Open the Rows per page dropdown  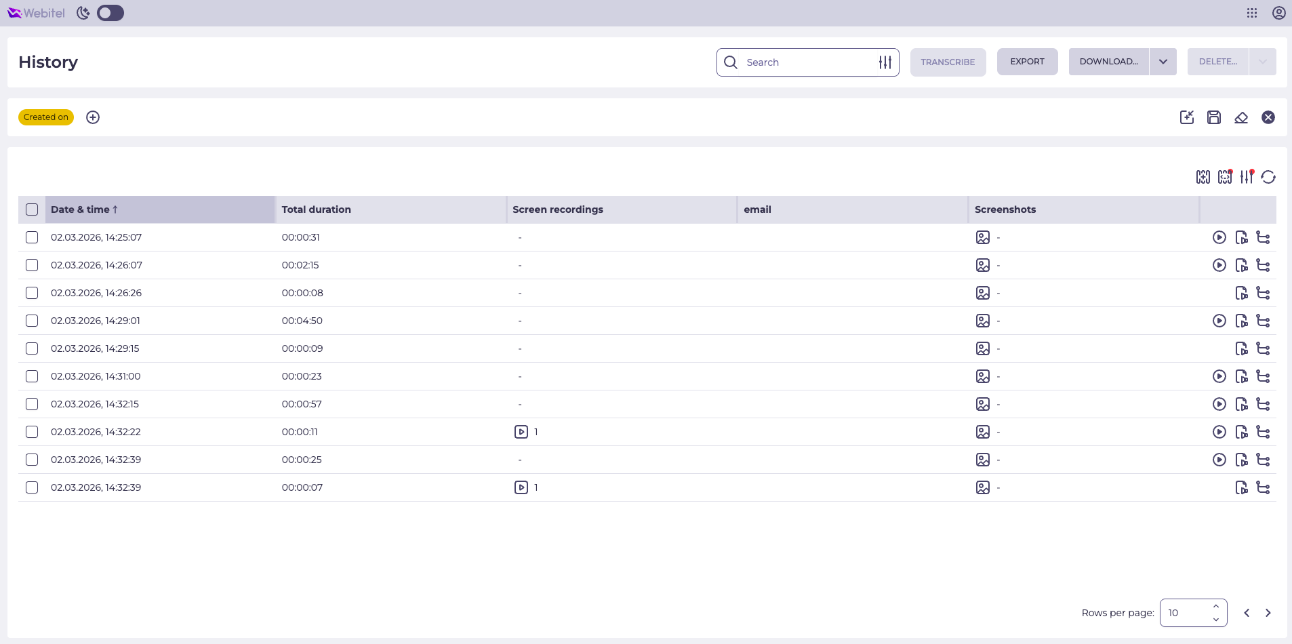click(1193, 613)
